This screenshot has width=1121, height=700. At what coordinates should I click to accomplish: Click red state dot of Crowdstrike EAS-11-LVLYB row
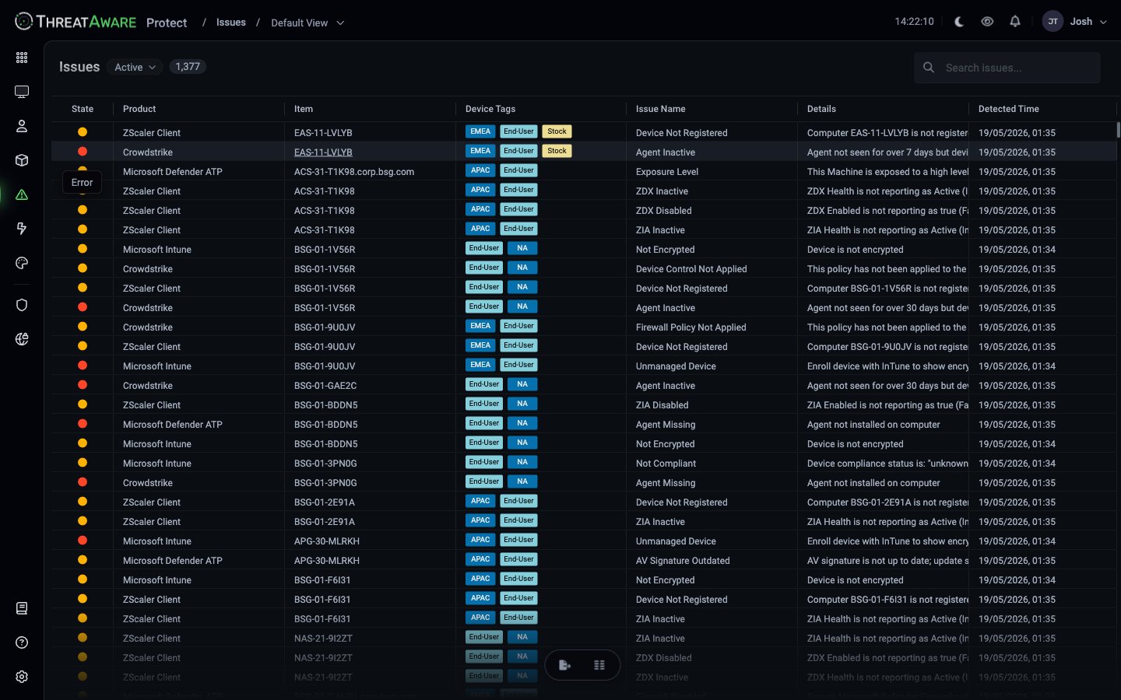pos(83,152)
